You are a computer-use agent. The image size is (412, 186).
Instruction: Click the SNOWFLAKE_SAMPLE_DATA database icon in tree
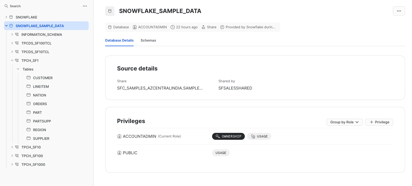pos(11,26)
